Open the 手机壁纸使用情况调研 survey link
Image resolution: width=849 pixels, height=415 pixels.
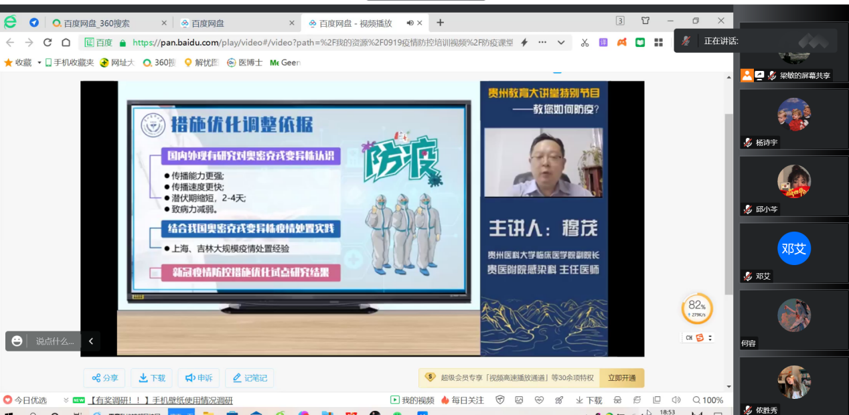click(161, 400)
